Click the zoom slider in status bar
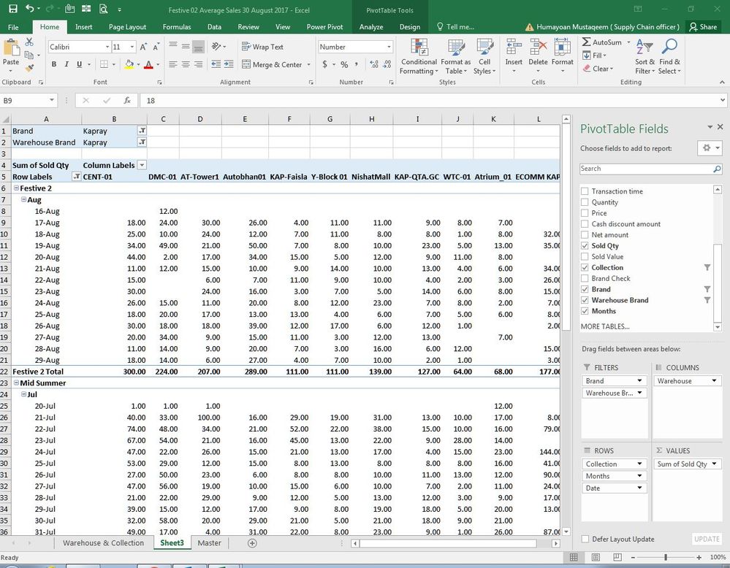The height and width of the screenshot is (568, 730). (665, 557)
